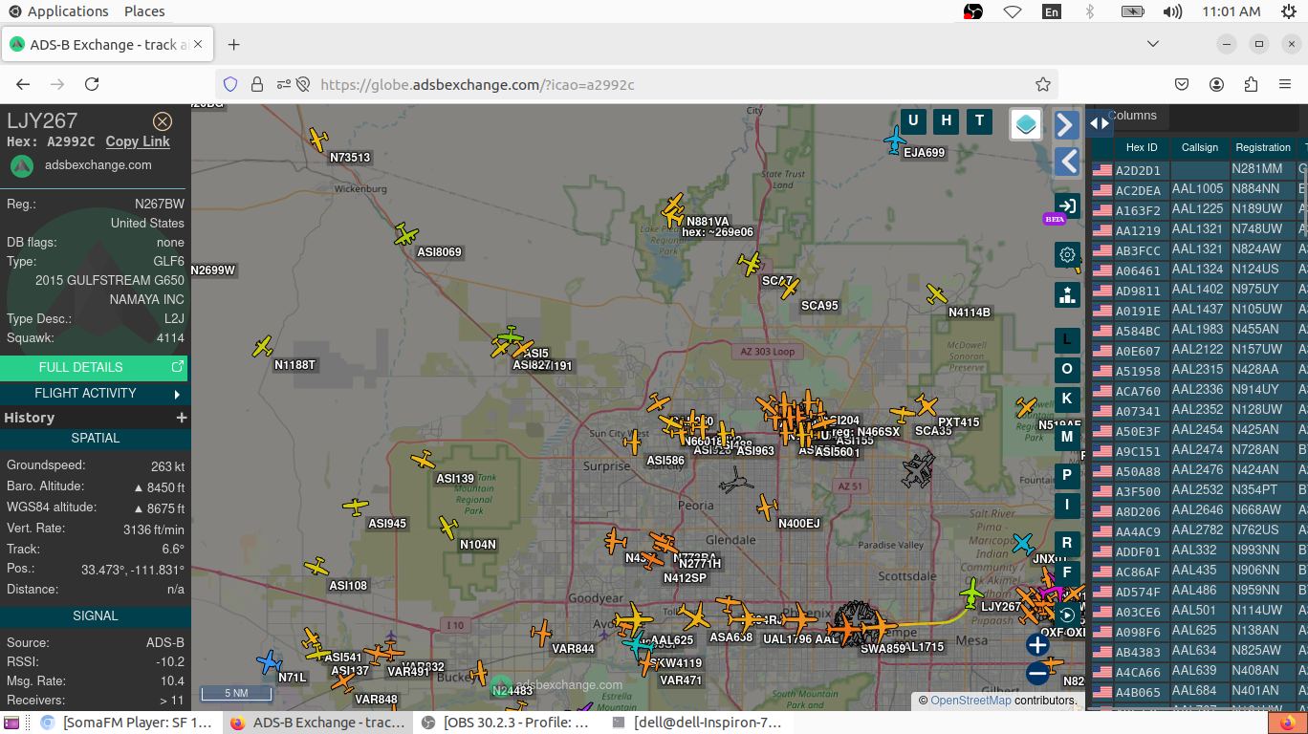The width and height of the screenshot is (1308, 734).
Task: Open the Firefox application menu
Action: coord(1286,84)
